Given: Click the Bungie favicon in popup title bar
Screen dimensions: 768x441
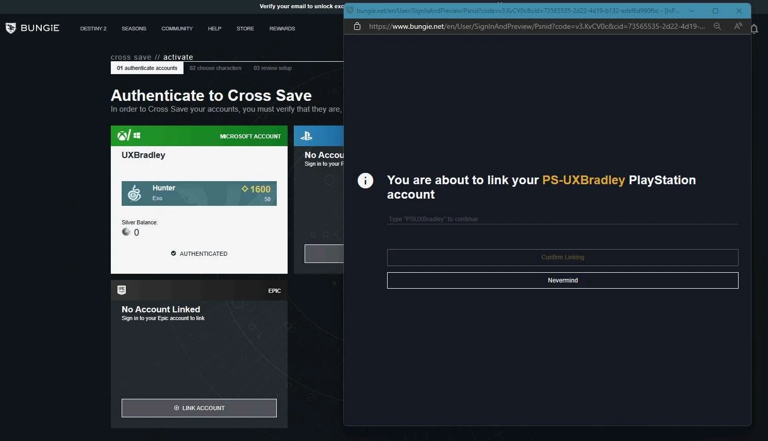Looking at the screenshot, I should (350, 10).
